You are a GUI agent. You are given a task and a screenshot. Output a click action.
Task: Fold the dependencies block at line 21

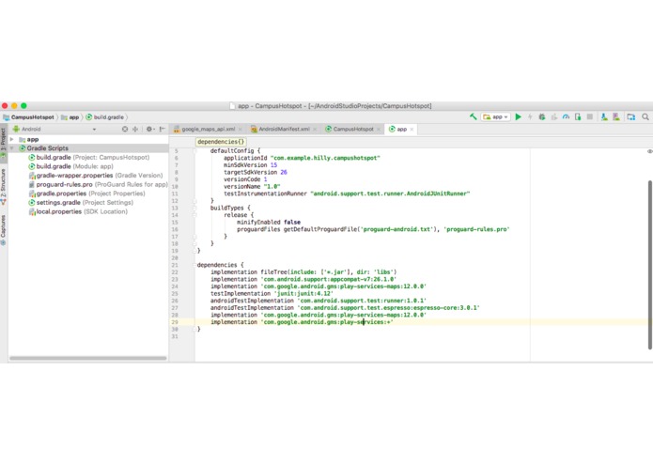194,265
